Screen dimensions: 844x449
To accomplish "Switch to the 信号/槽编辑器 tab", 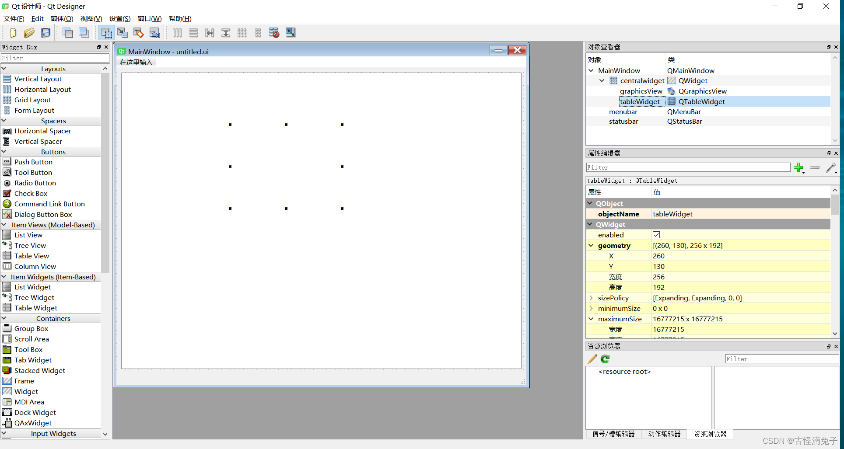I will (614, 434).
